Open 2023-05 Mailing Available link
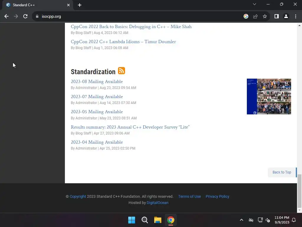 tap(97, 112)
